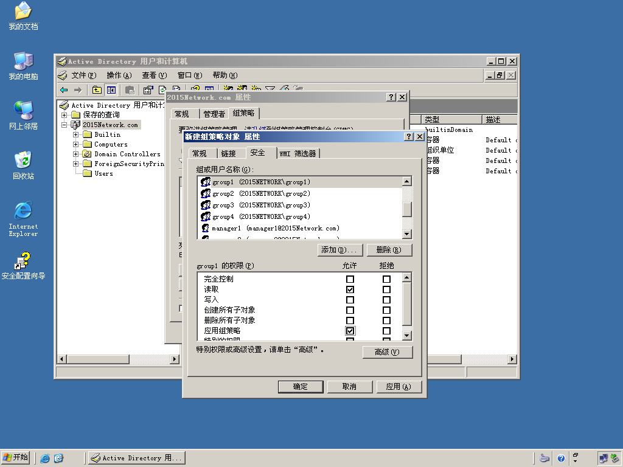623x467 pixels.
Task: Open My Computer desktop icon
Action: (23, 66)
